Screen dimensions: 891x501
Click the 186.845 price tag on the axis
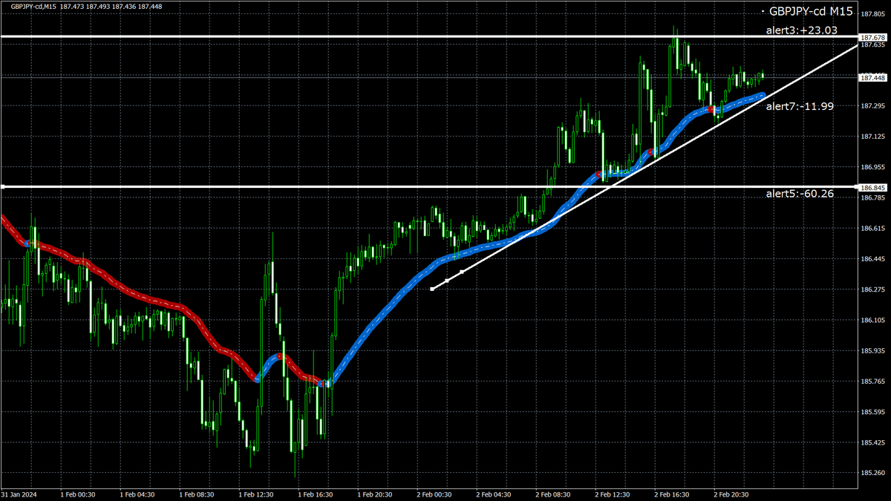point(872,188)
